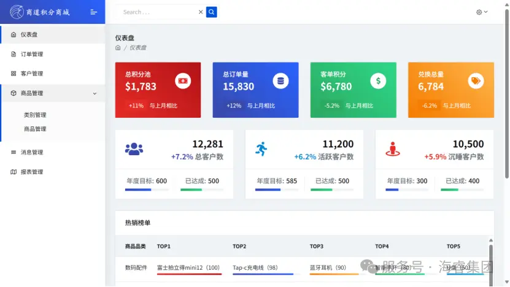Click the dollar icon on 客单积分 card
Viewport: 510px width, 287px height.
tap(378, 81)
